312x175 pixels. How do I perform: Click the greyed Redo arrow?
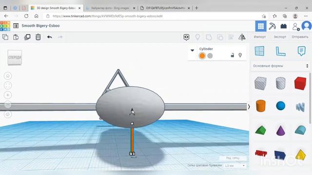60,37
